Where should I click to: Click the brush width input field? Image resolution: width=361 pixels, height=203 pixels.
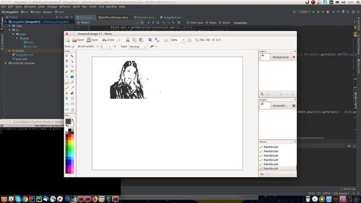click(x=104, y=46)
